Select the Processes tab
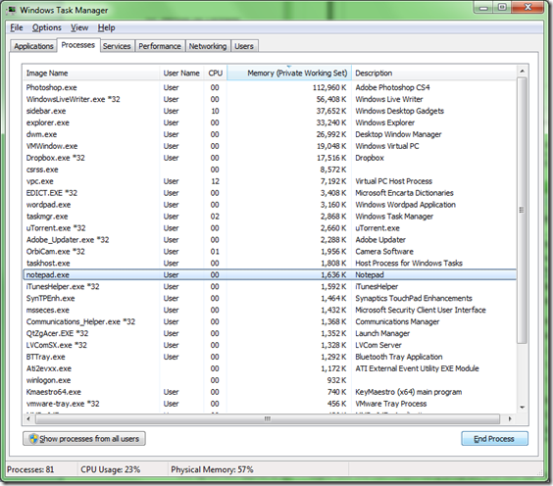 [77, 45]
